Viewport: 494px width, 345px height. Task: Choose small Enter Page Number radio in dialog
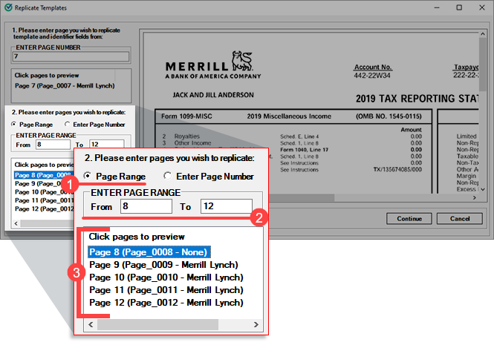(67, 125)
